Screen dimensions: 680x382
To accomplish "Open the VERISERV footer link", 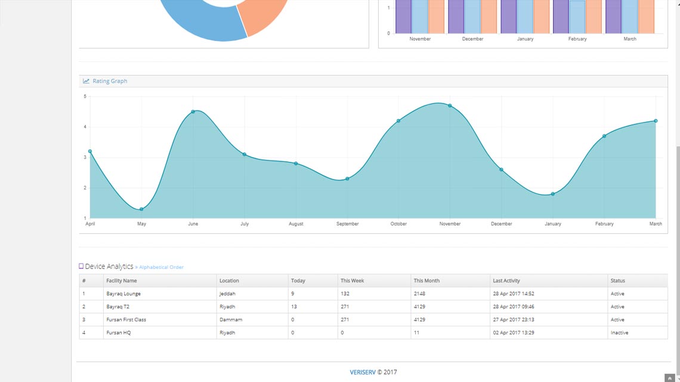I will [x=363, y=372].
